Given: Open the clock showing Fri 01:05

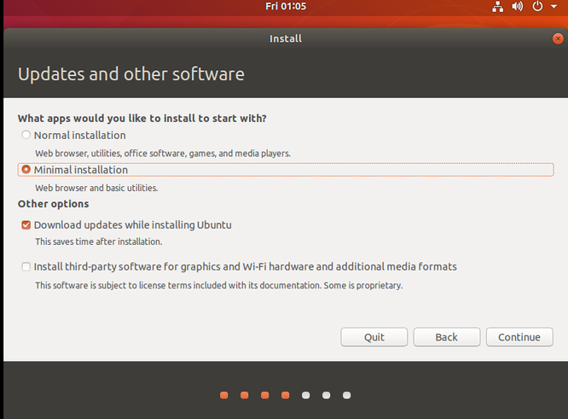Looking at the screenshot, I should pos(286,7).
